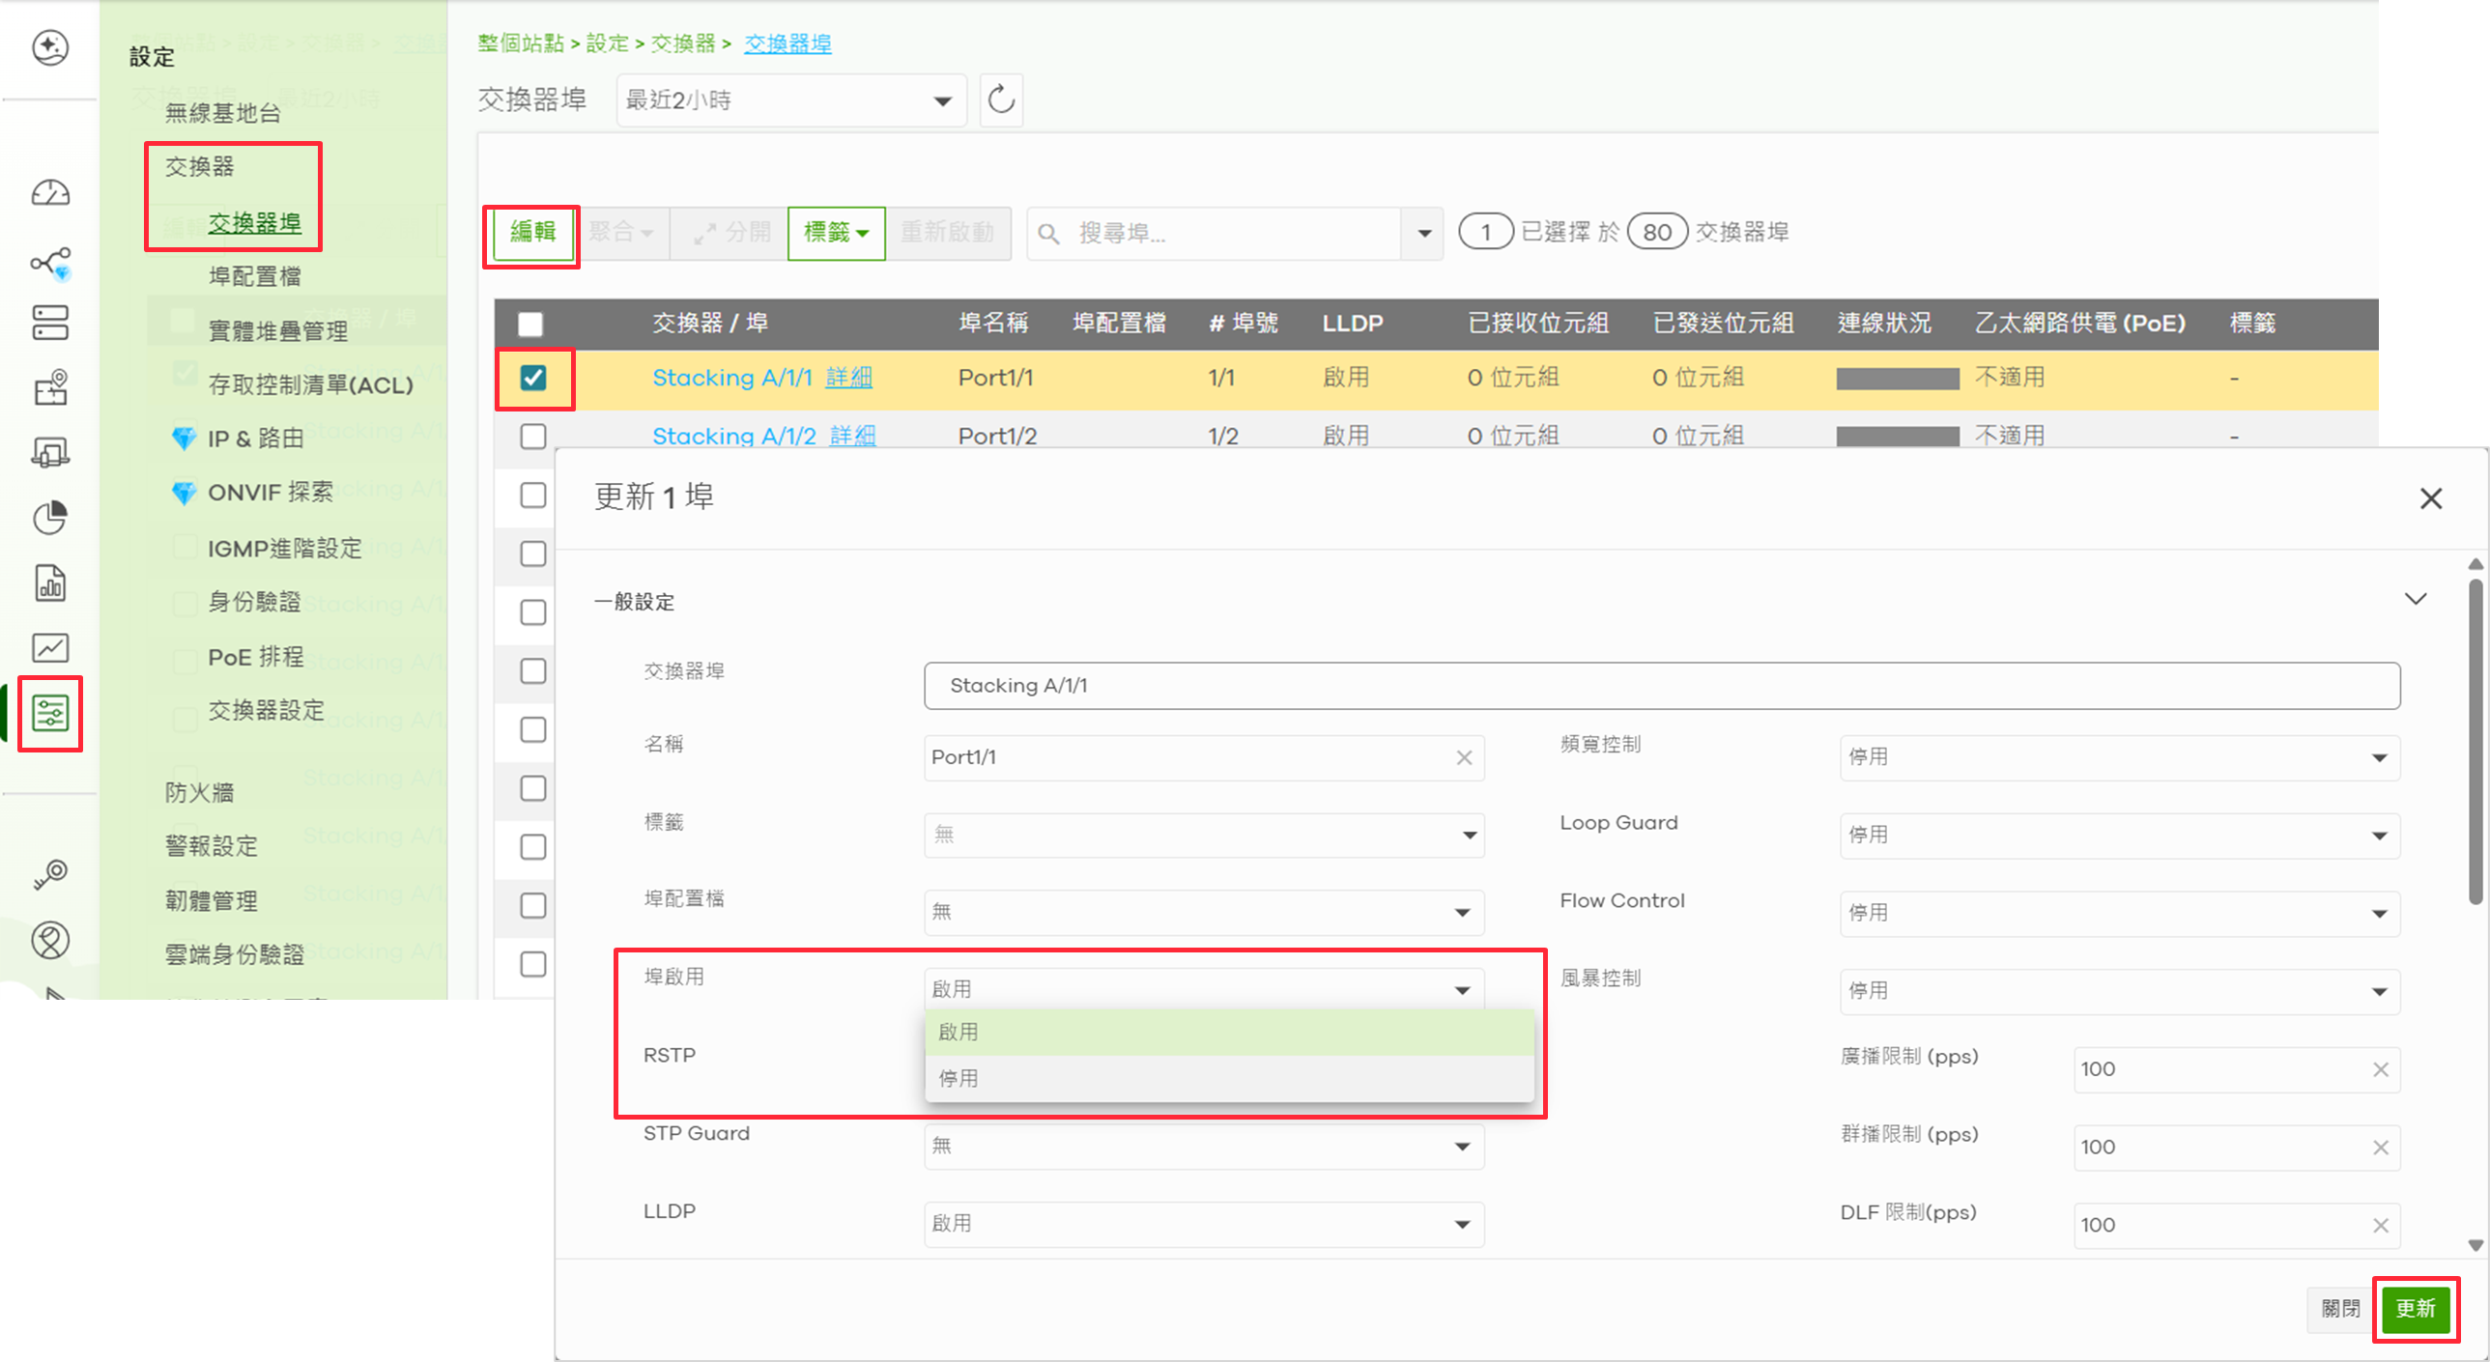The image size is (2490, 1362).
Task: Click the dialog's vertical scrollbar thumb
Action: 2475,745
